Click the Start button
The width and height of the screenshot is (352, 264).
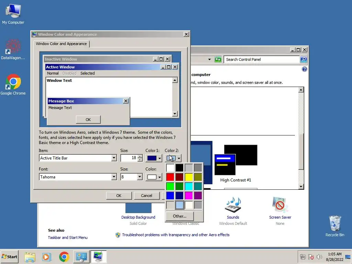pos(9,256)
